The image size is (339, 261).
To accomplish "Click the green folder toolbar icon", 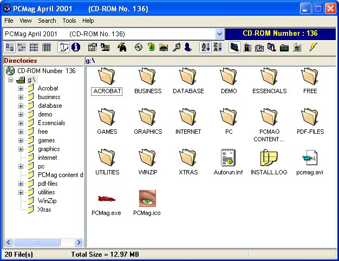I will coord(284,47).
